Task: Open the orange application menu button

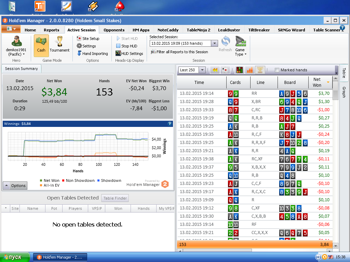Action: coord(11,29)
